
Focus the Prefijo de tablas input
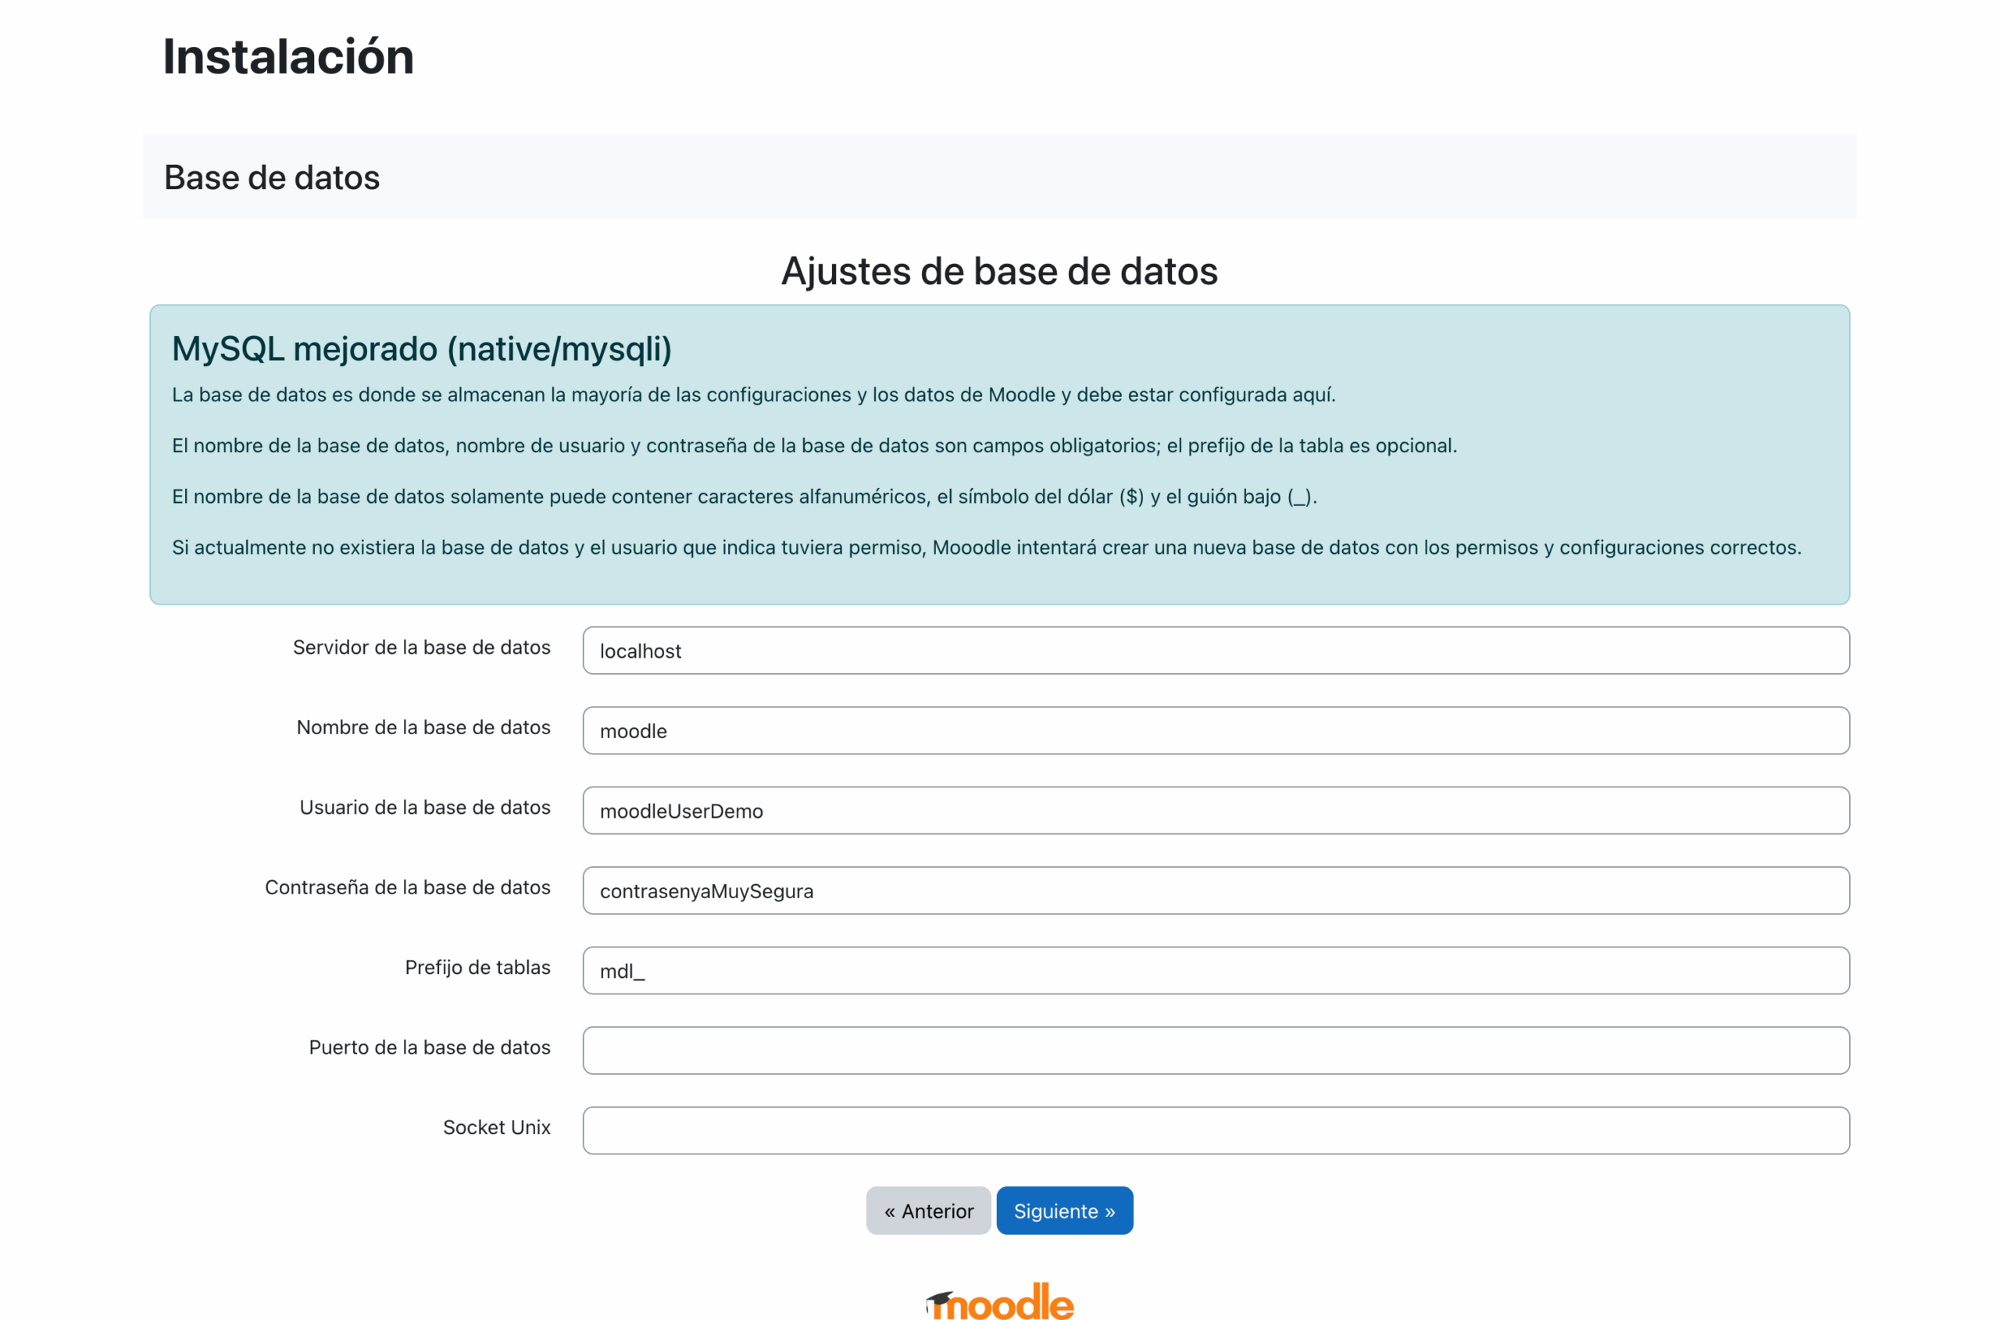(x=1216, y=970)
